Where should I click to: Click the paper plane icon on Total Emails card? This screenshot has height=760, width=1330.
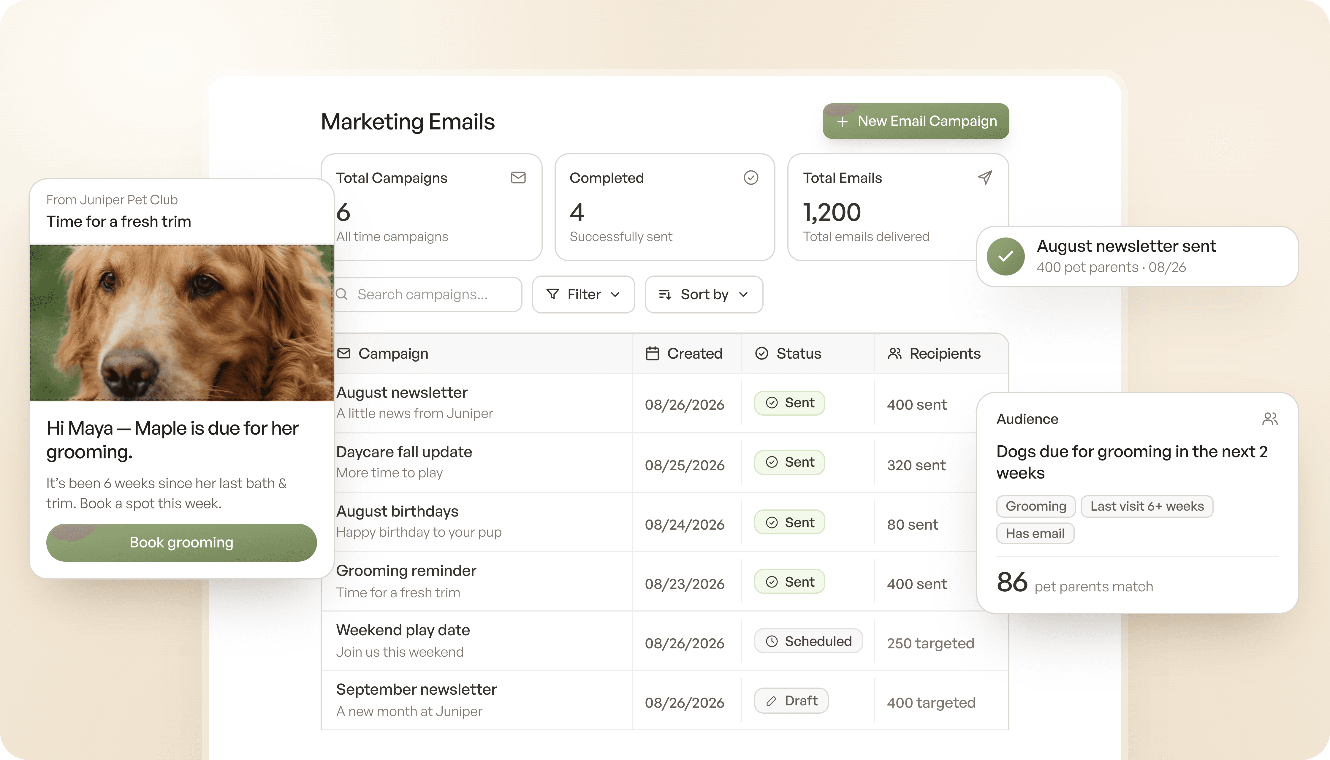pyautogui.click(x=984, y=178)
